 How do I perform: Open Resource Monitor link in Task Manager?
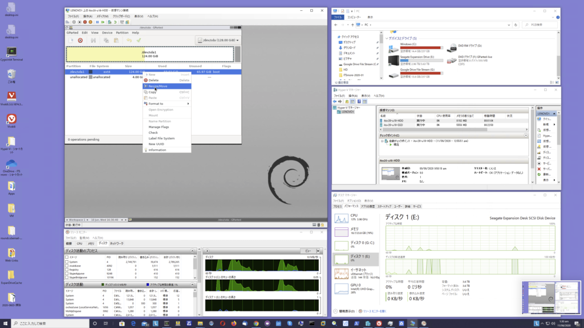[x=374, y=311]
